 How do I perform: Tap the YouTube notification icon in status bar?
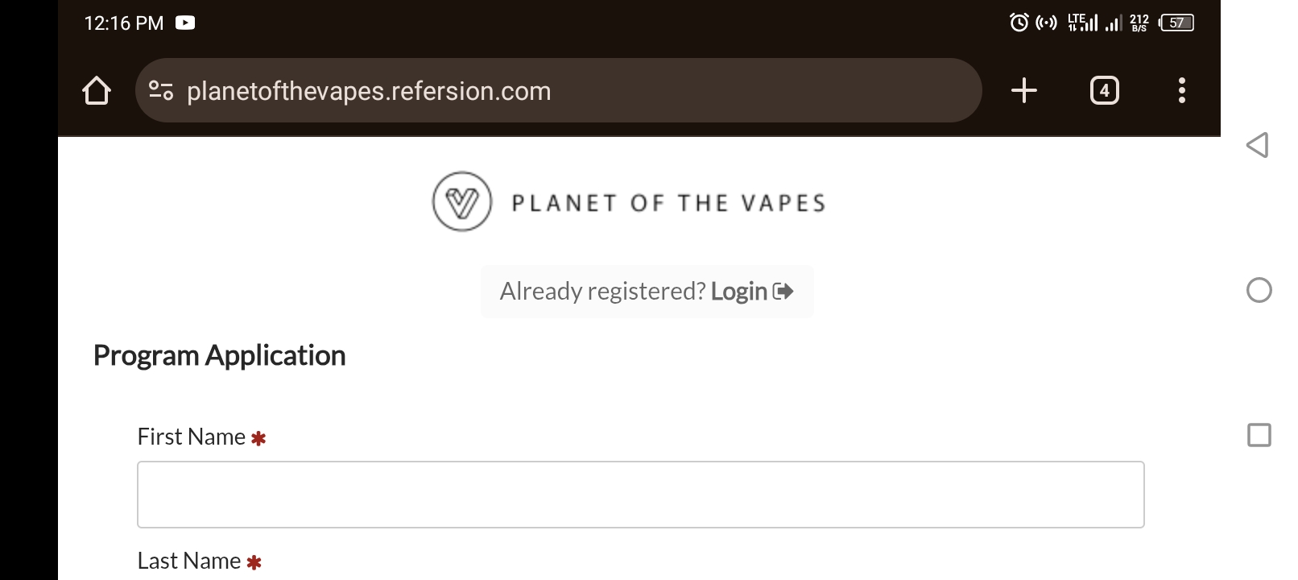point(185,23)
